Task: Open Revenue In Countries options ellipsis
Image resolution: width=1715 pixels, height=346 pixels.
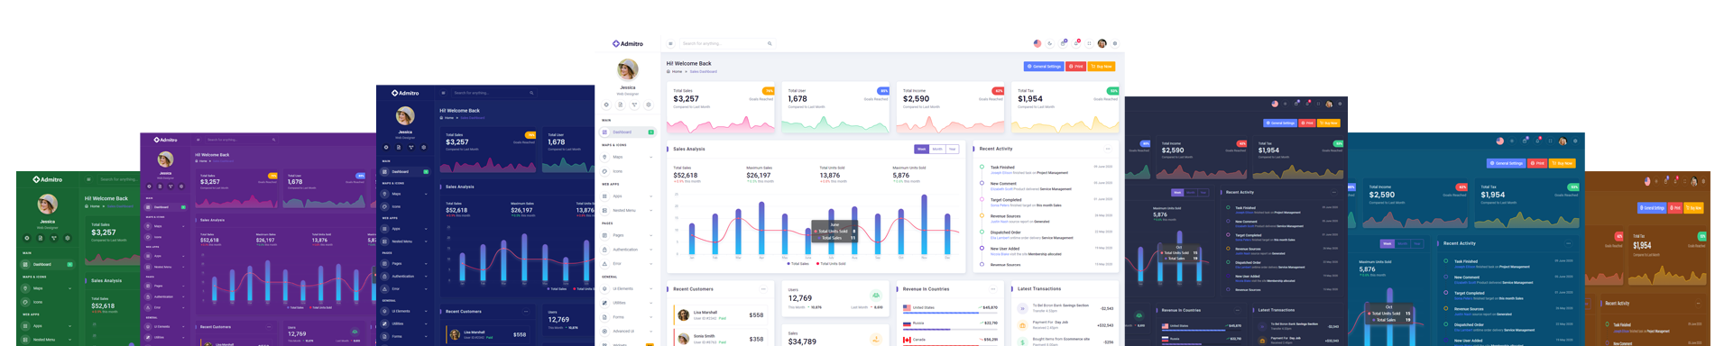Action: click(993, 289)
